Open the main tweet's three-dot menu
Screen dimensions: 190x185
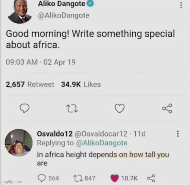point(181,5)
